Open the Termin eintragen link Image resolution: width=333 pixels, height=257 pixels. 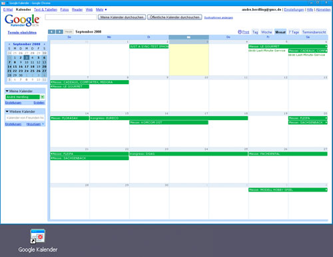coord(22,33)
